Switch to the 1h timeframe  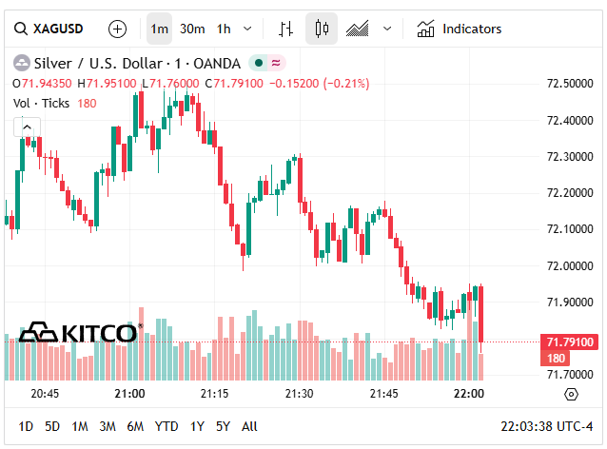click(x=224, y=29)
